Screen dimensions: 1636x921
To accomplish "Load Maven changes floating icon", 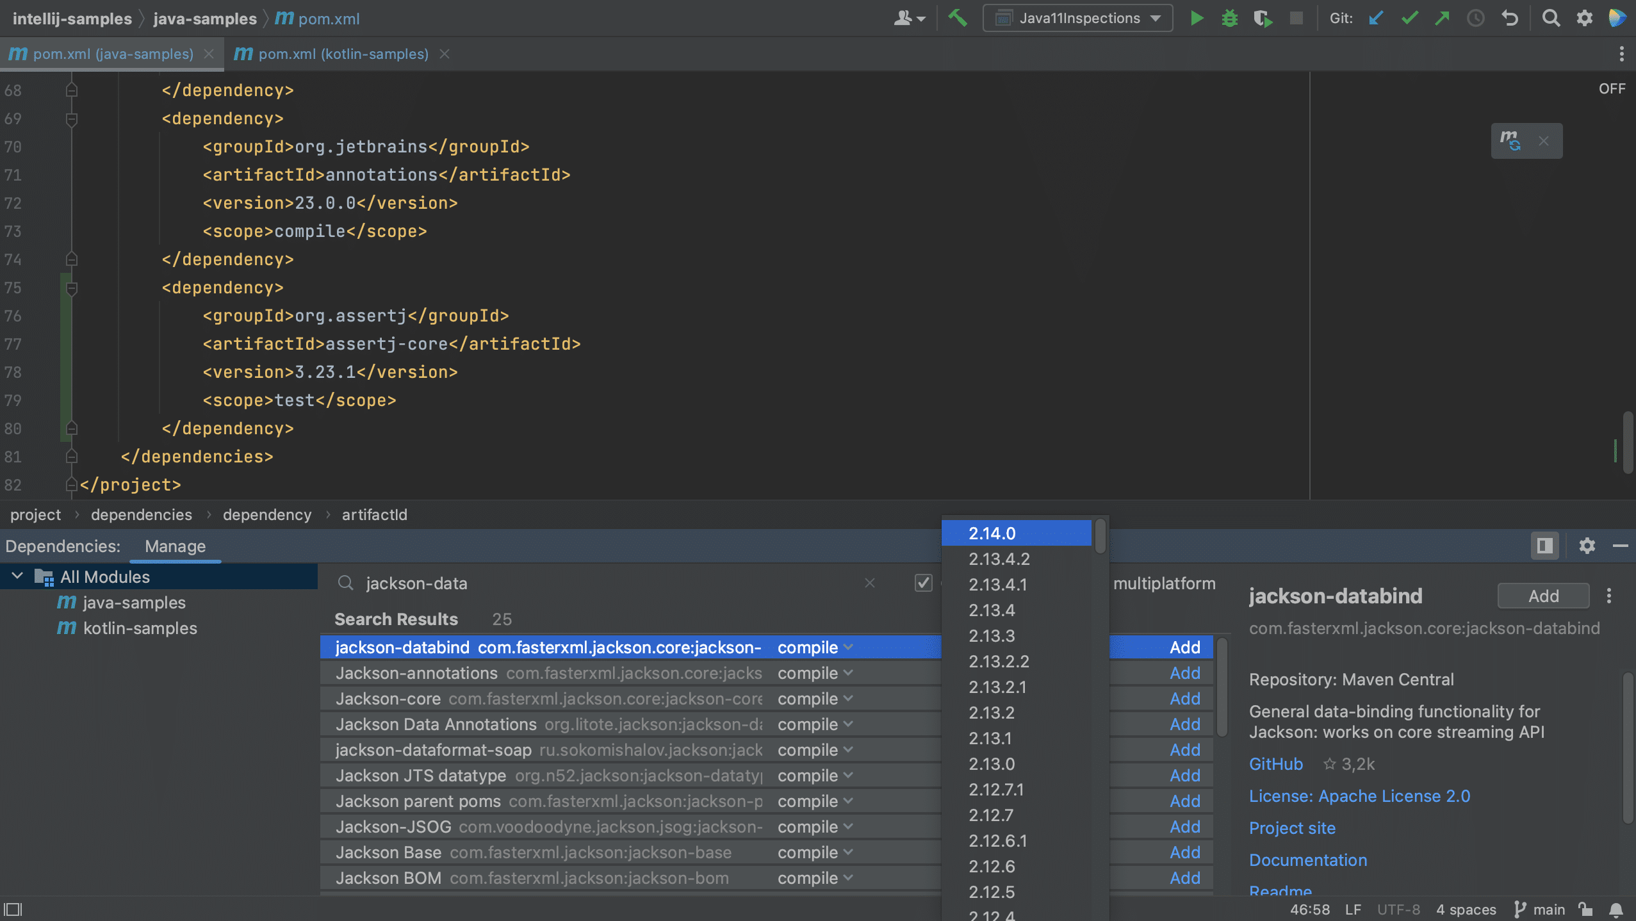I will point(1510,140).
